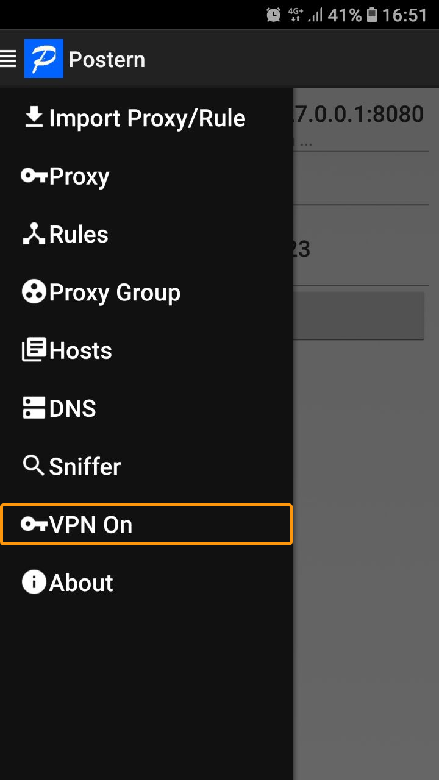Tap the hamburger menu icon
The height and width of the screenshot is (780, 439).
[x=8, y=59]
